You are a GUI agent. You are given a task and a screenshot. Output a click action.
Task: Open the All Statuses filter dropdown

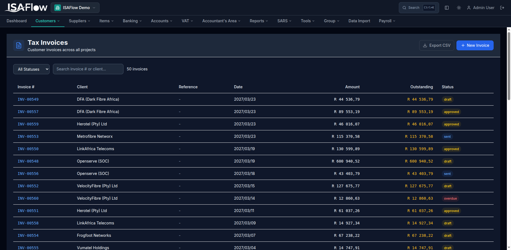click(x=31, y=69)
